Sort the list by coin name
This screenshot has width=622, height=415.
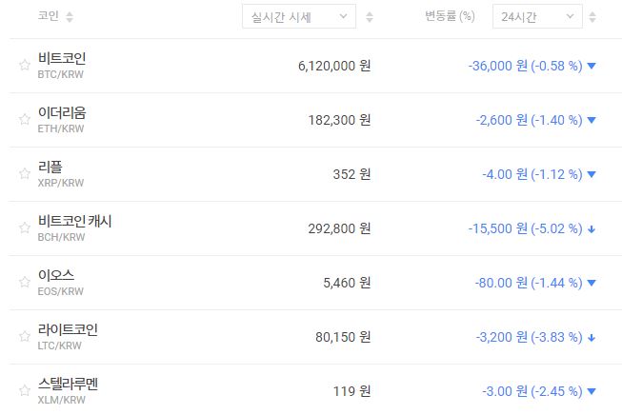(70, 17)
